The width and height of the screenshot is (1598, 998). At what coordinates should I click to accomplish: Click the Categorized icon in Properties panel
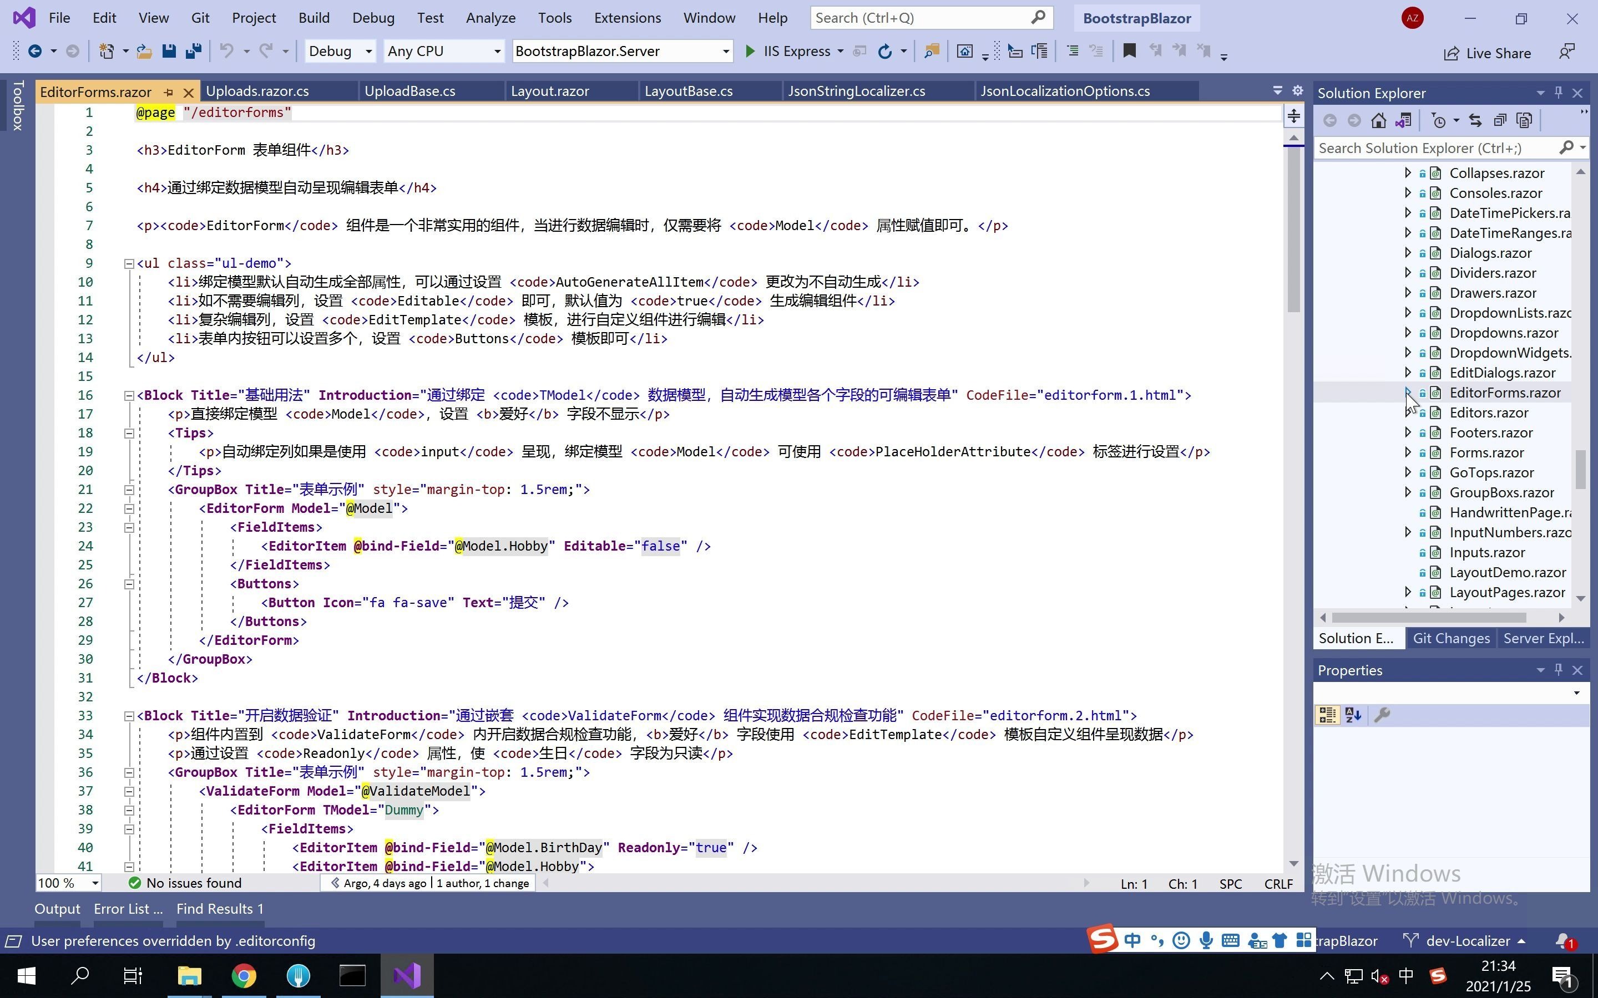click(x=1327, y=715)
